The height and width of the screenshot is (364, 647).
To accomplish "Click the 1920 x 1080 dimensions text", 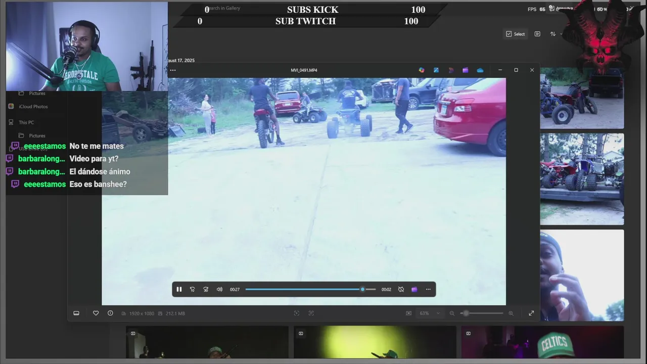I will pos(142,313).
